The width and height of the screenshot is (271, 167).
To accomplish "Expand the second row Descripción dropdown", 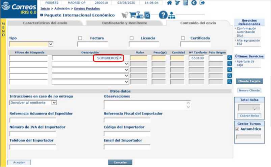I will [127, 64].
